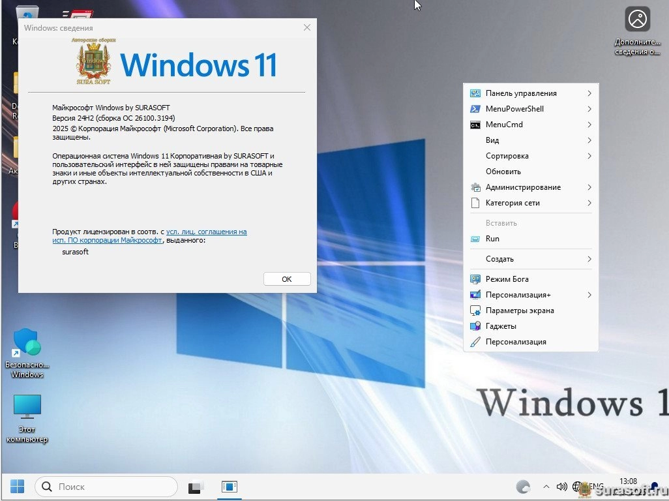Open Безопасность Windows desktop shortcut
Screen dimensions: 669x501
(x=27, y=344)
